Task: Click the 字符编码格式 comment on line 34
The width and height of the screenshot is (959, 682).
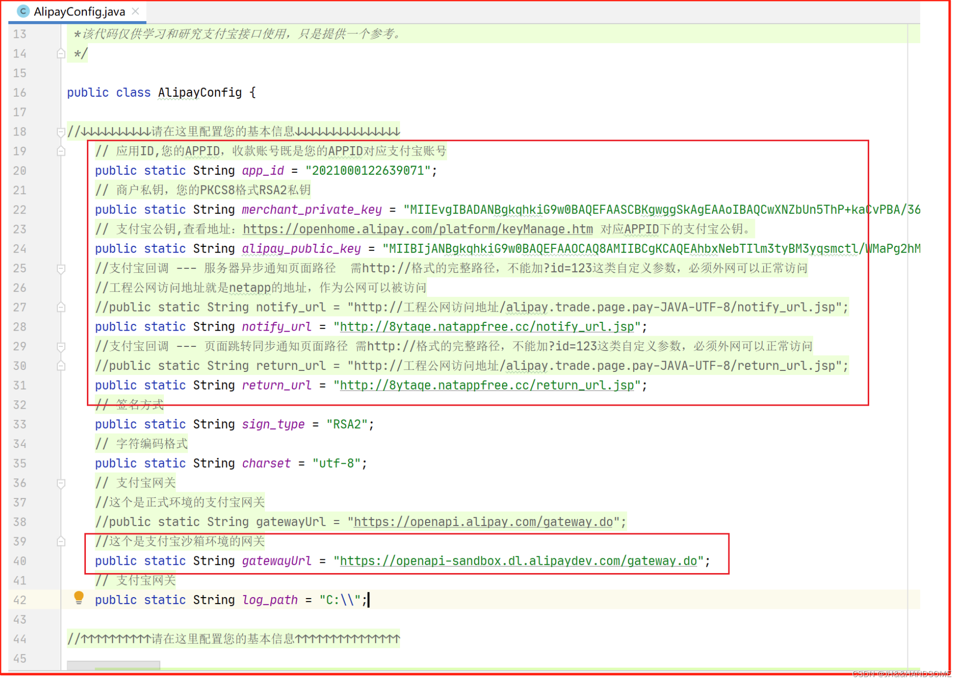Action: click(141, 444)
